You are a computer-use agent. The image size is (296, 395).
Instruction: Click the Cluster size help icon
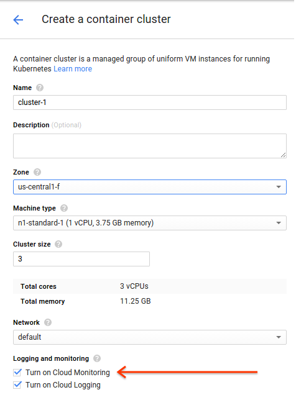coord(58,244)
